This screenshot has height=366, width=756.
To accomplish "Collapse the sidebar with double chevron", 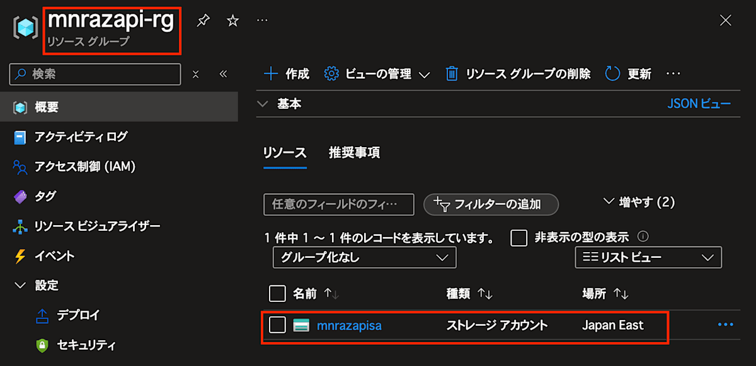I will click(x=223, y=74).
